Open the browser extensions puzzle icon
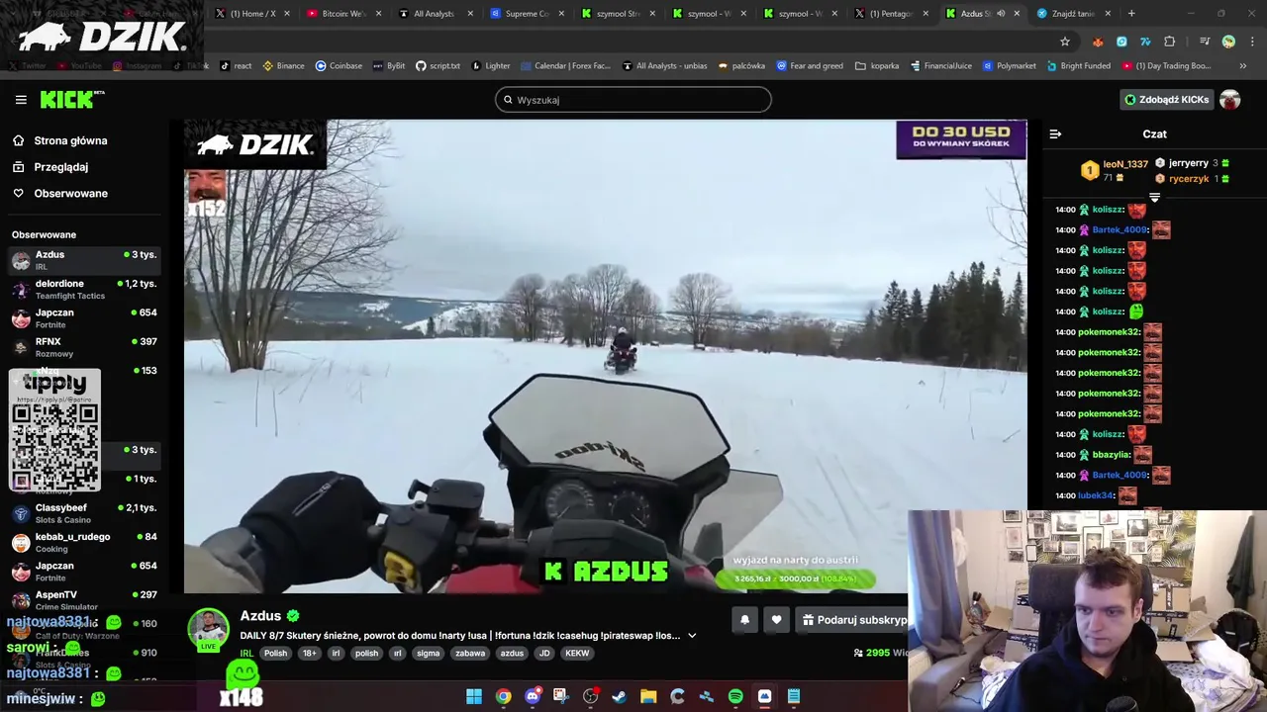The height and width of the screenshot is (712, 1267). pos(1170,42)
